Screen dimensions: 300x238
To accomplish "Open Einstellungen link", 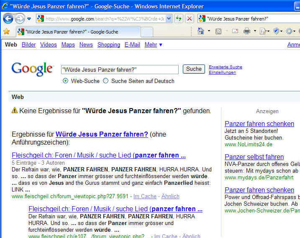I will pos(222,72).
